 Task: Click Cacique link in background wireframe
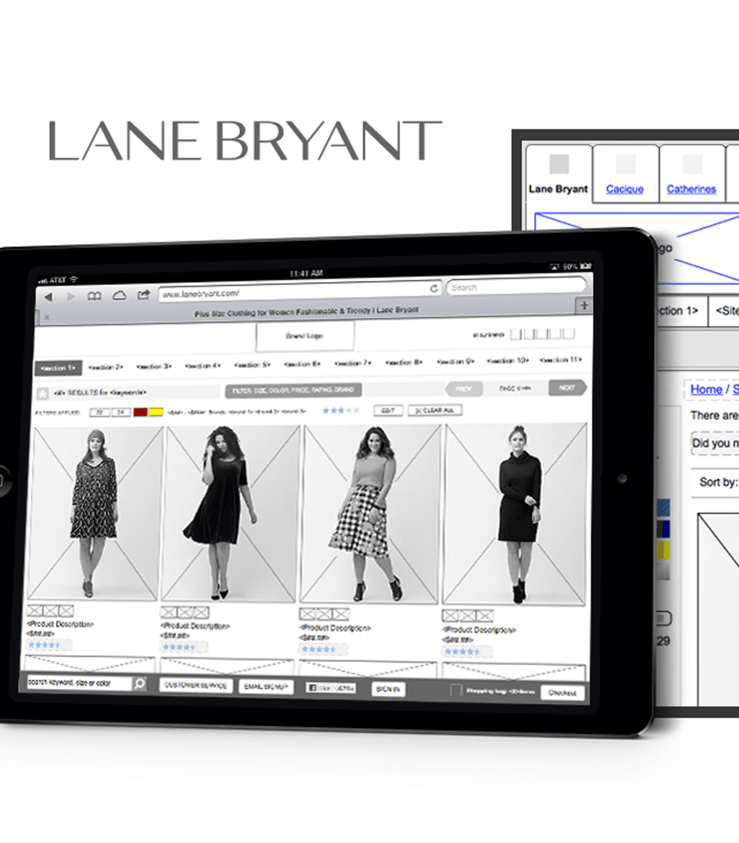click(624, 189)
